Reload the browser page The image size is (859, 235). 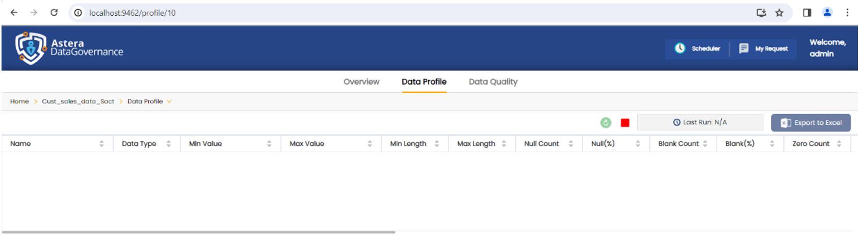click(54, 13)
